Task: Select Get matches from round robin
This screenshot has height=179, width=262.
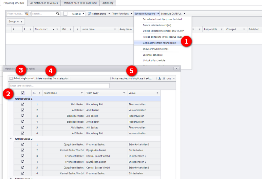Action: click(x=159, y=43)
